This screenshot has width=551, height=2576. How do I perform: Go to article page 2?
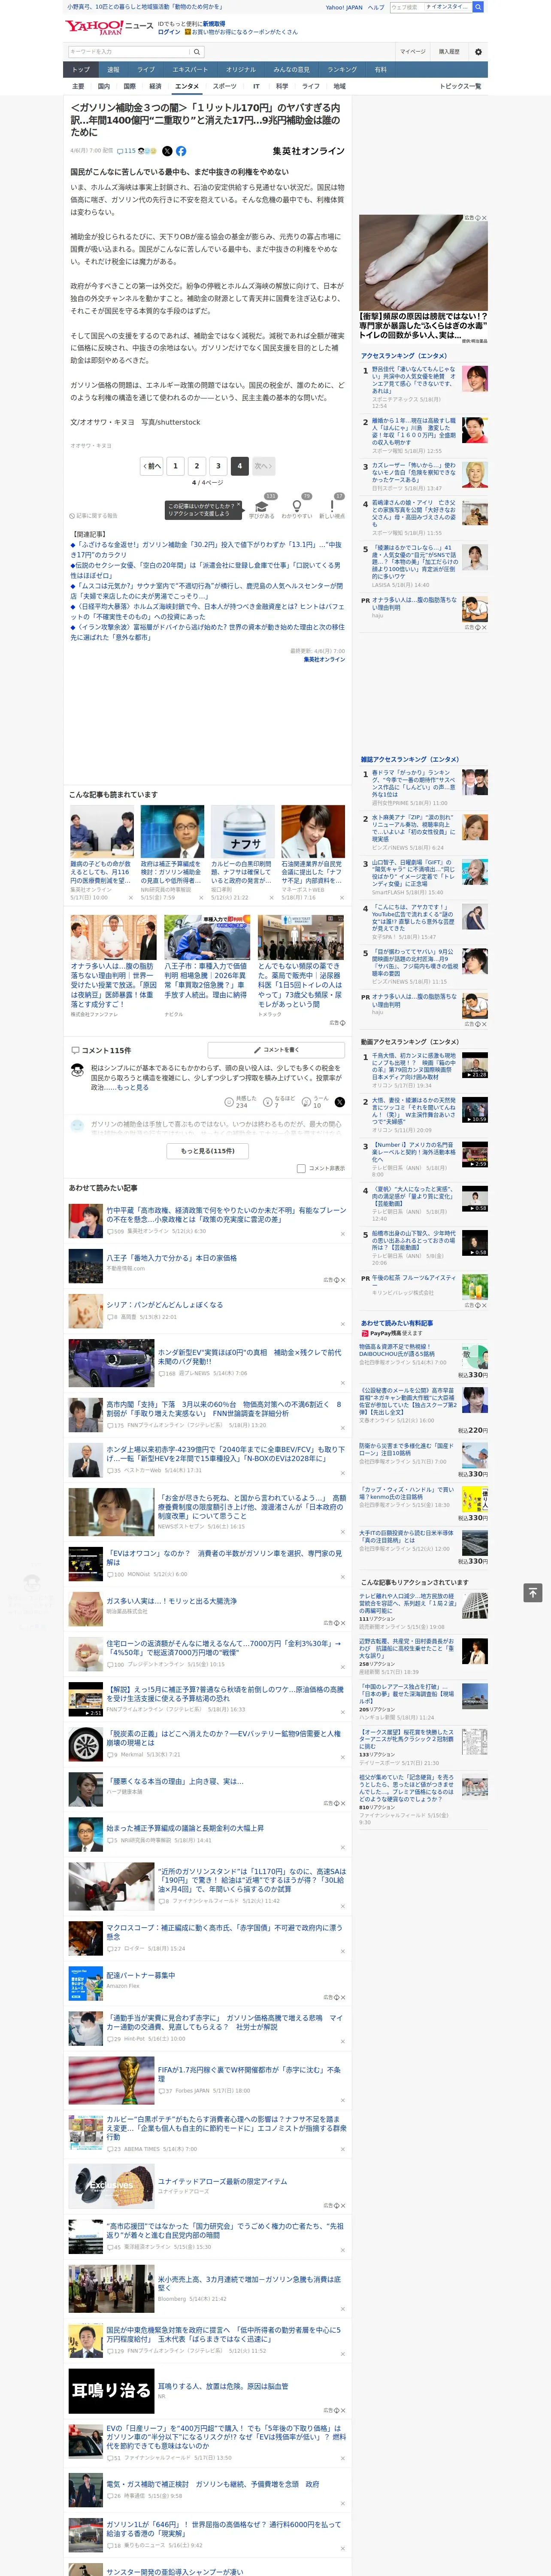(x=197, y=466)
